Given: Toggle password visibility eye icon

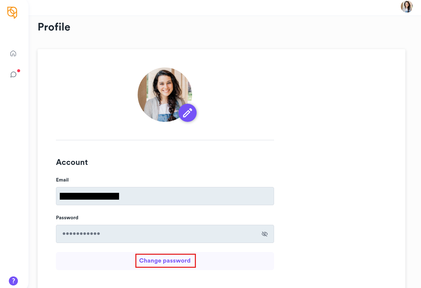Looking at the screenshot, I should tap(264, 234).
